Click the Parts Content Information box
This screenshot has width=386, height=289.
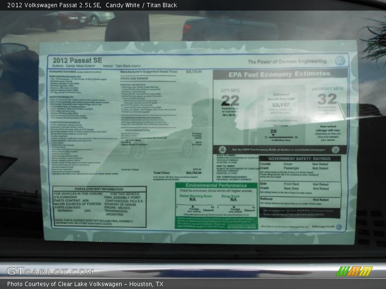pyautogui.click(x=99, y=207)
